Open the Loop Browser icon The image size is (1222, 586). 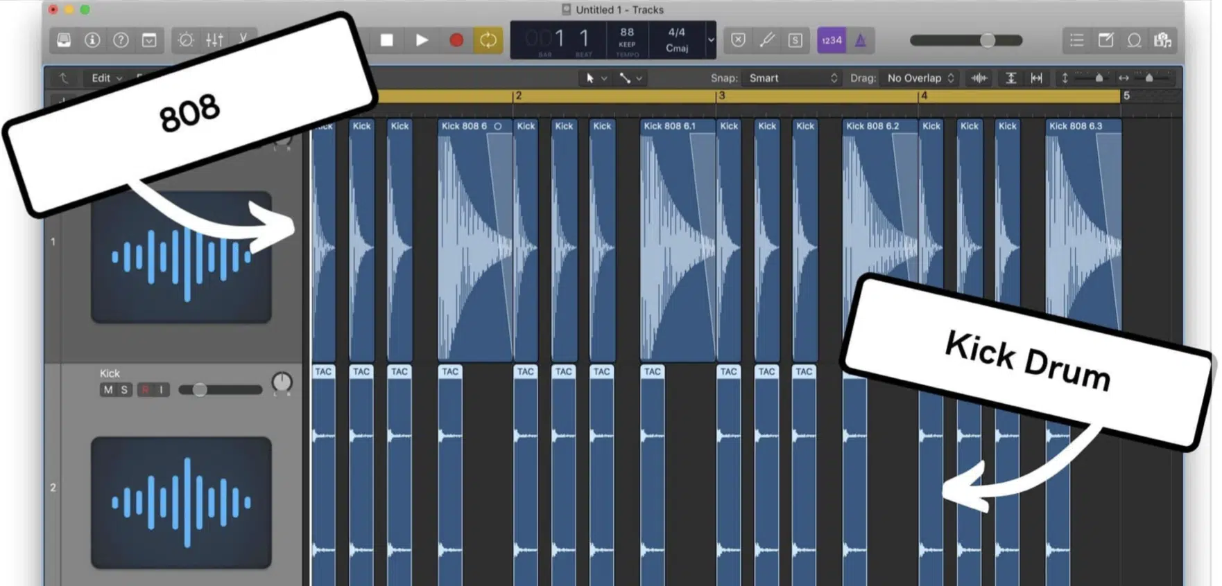pos(1134,40)
